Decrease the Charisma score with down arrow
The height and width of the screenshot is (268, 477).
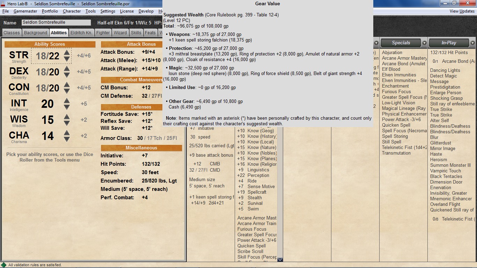point(67,139)
